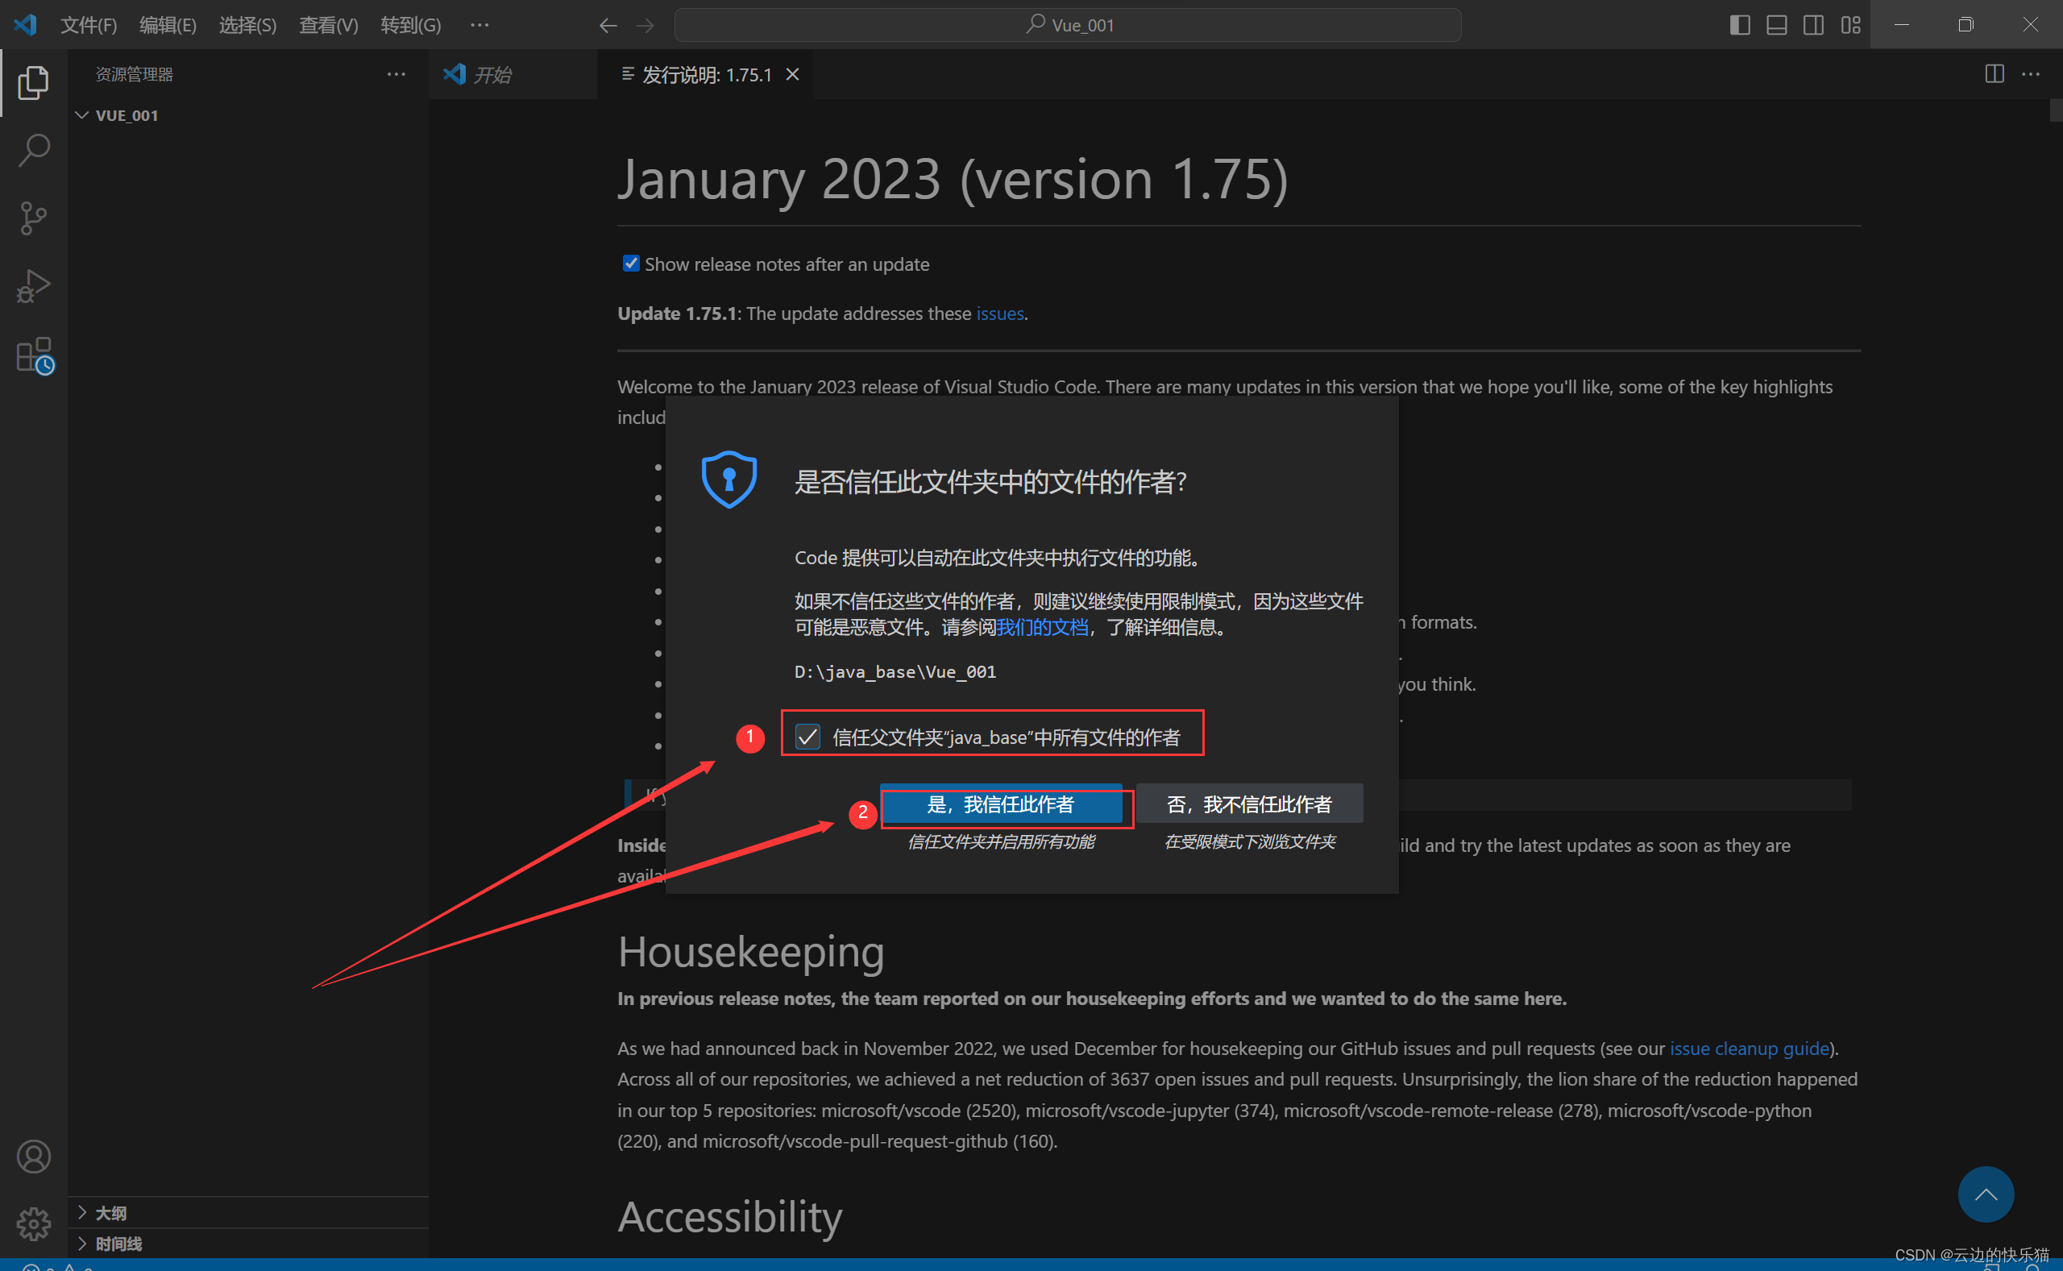
Task: Open the Search view icon
Action: pos(34,149)
